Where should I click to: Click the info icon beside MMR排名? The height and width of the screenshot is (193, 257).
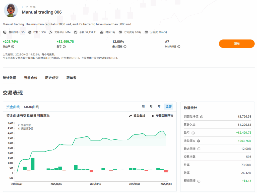point(179,46)
